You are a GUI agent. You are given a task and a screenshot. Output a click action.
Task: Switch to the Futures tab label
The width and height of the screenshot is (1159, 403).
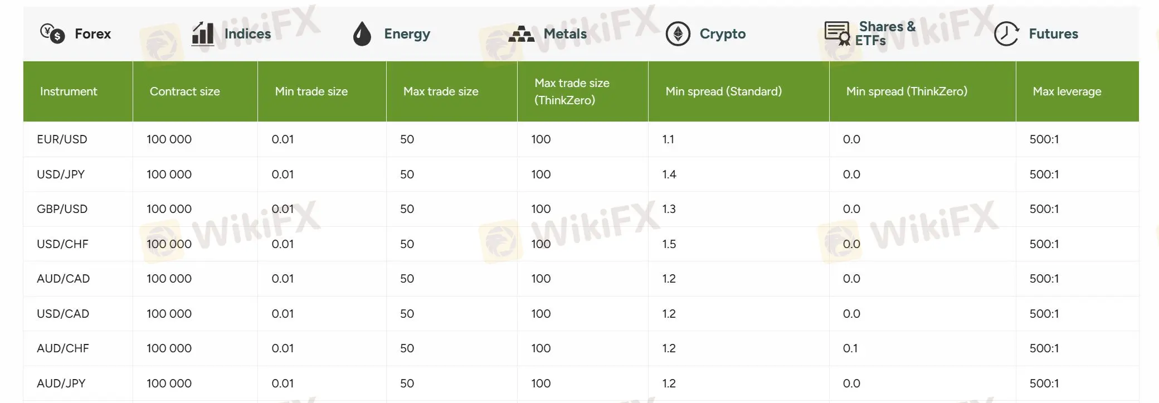(1053, 34)
